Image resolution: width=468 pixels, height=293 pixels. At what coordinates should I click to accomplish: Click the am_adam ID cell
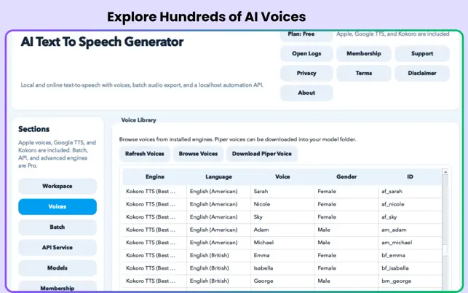click(410, 230)
